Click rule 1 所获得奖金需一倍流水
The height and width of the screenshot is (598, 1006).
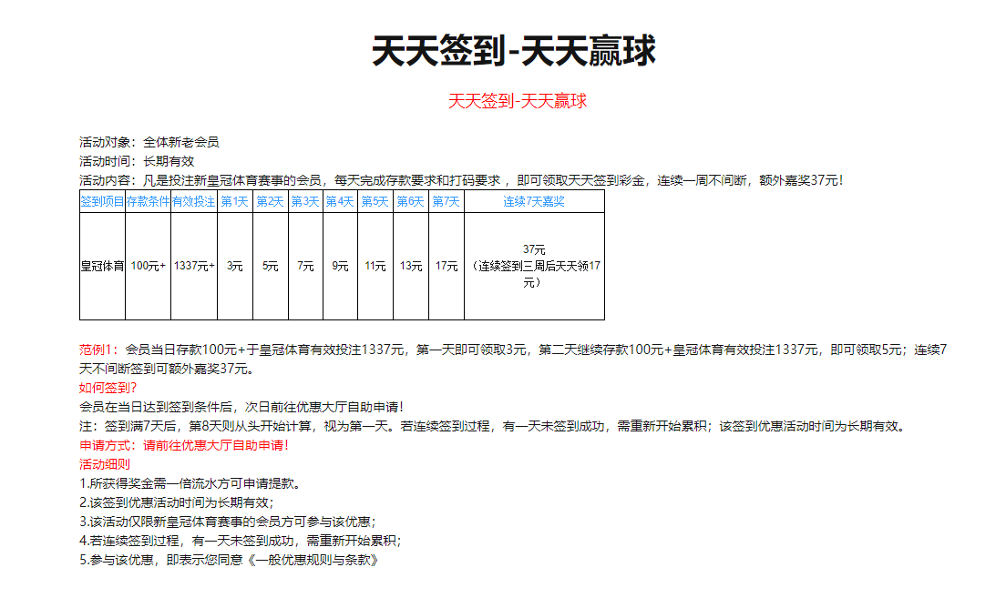[x=190, y=484]
